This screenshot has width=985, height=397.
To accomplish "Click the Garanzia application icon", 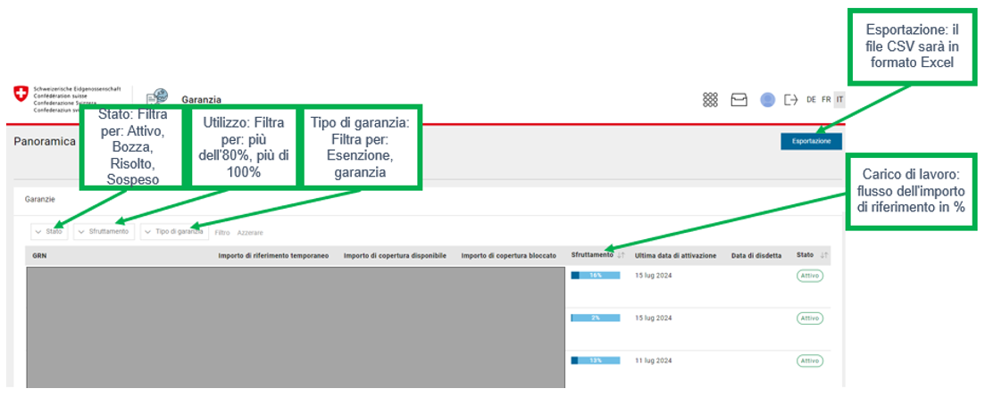I will (x=157, y=98).
